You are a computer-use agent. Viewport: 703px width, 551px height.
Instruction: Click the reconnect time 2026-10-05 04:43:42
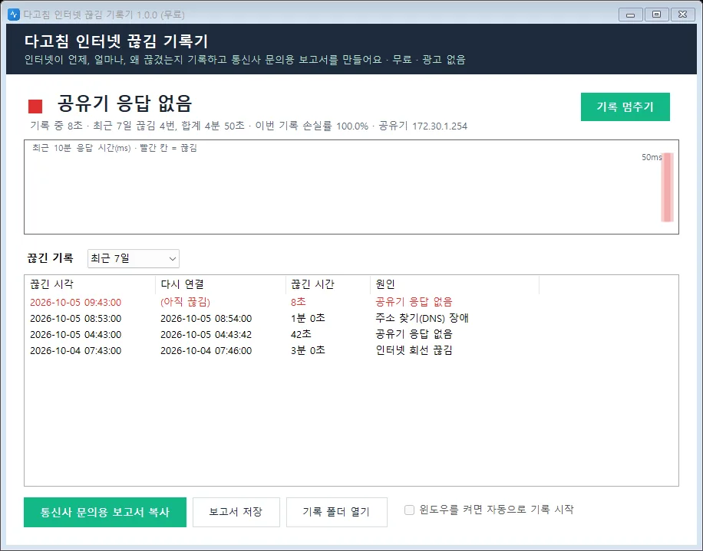pos(206,334)
